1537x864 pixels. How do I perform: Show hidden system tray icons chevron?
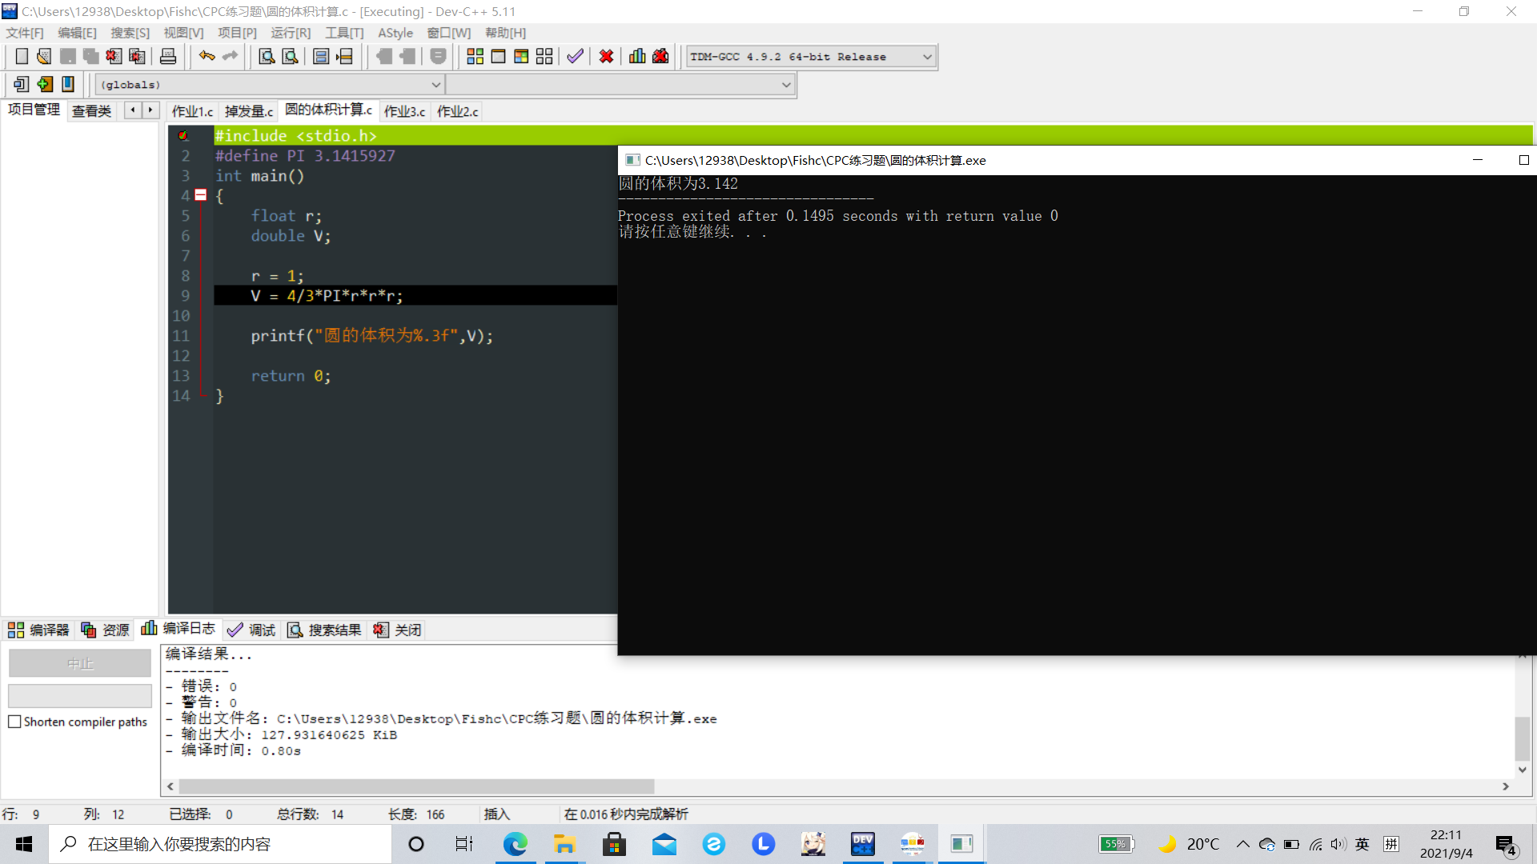(x=1242, y=844)
